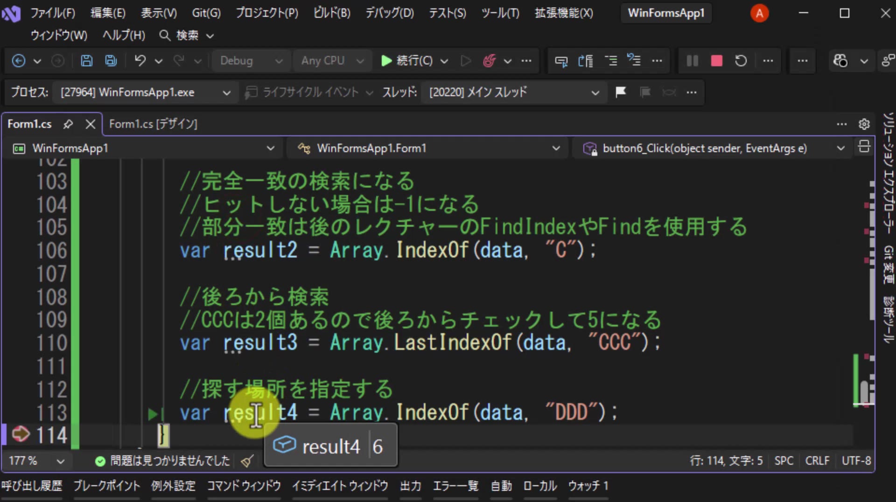This screenshot has width=896, height=502.
Task: Click breakpoint marker on line 114
Action: (21, 434)
